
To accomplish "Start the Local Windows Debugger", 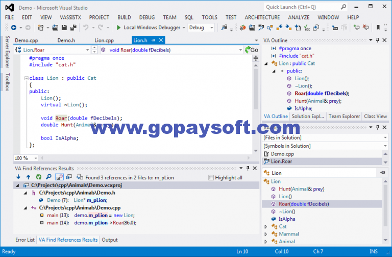I will (x=149, y=28).
